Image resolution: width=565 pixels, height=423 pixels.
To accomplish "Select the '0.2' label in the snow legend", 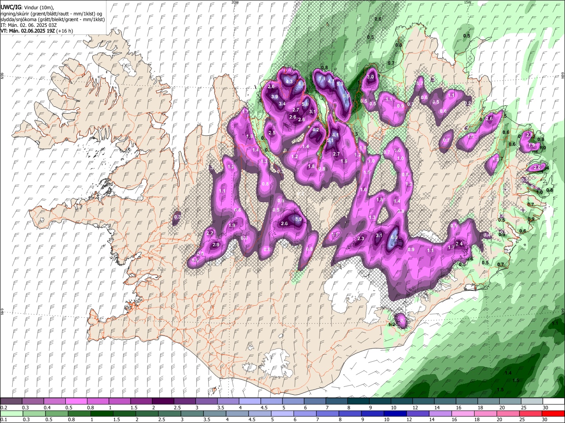I will tap(4, 408).
